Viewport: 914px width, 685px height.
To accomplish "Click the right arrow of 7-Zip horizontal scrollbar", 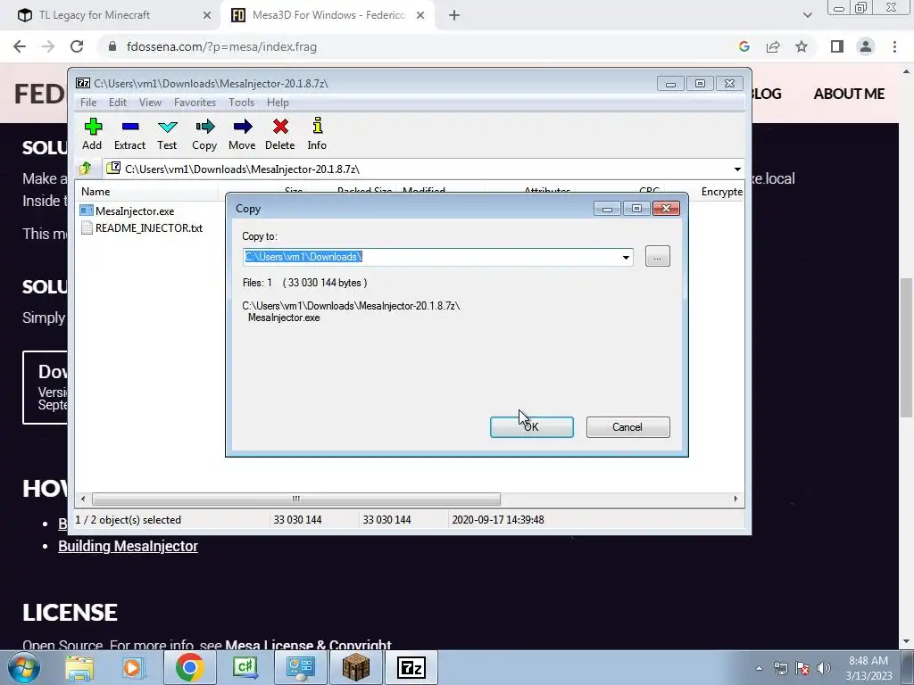I will tap(735, 499).
